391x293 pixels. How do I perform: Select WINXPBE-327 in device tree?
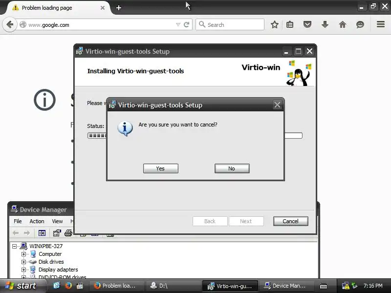tap(46, 246)
